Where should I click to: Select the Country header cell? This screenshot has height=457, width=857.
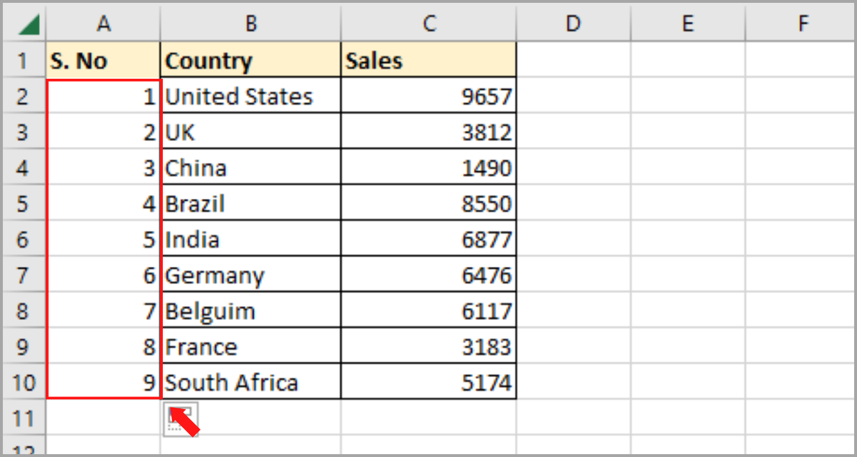coord(250,59)
